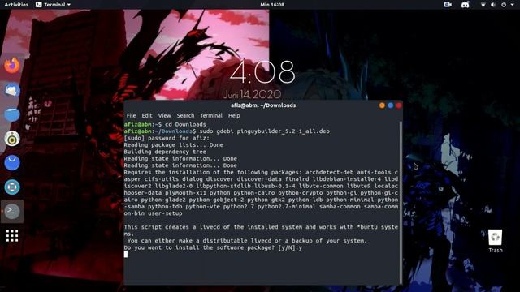Open the teal lifebuoy Help icon in dock
The image size is (520, 292).
(12, 187)
